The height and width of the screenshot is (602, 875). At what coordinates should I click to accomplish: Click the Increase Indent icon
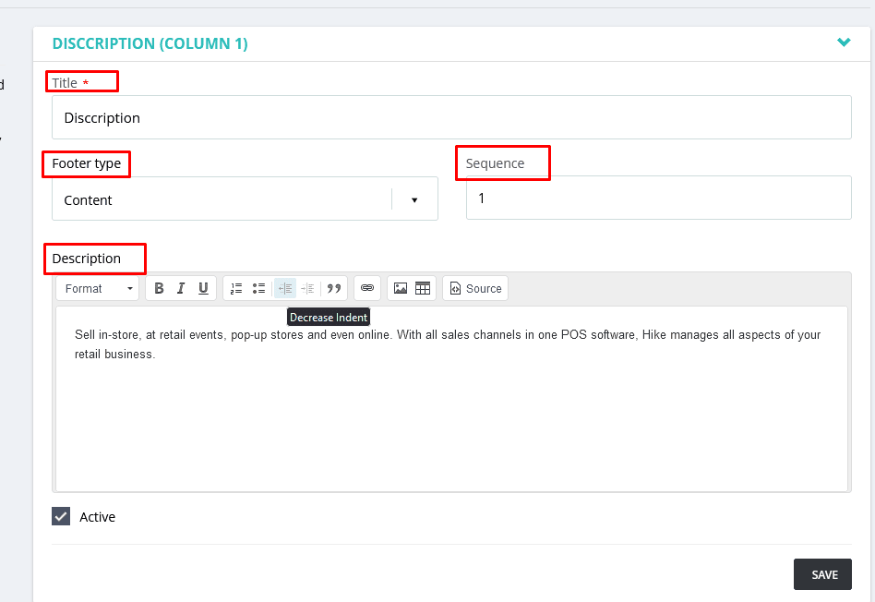307,288
